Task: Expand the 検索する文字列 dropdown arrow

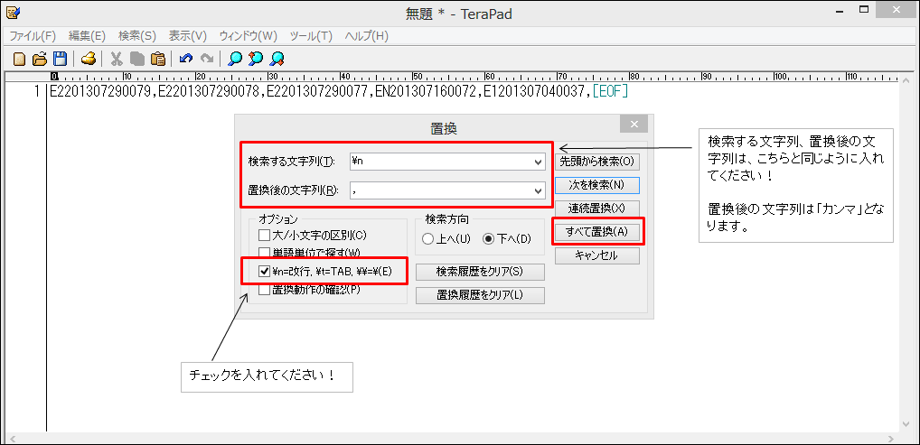Action: 538,162
